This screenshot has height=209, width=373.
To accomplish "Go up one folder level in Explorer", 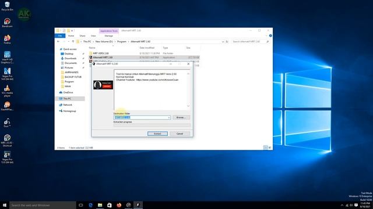I will click(73, 41).
